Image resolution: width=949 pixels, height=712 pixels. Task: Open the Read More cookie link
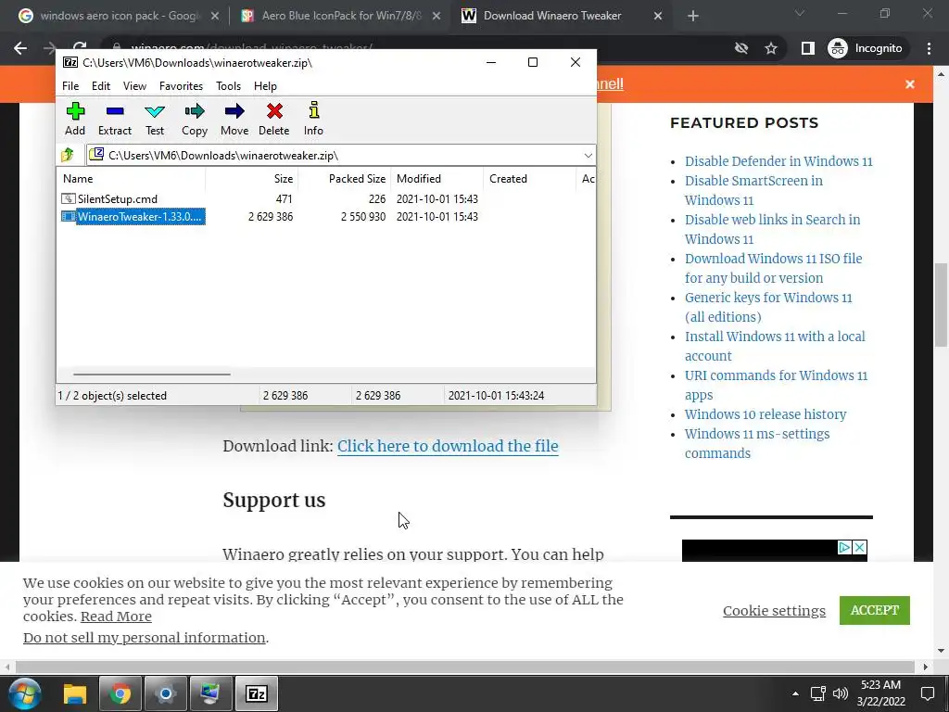(116, 617)
